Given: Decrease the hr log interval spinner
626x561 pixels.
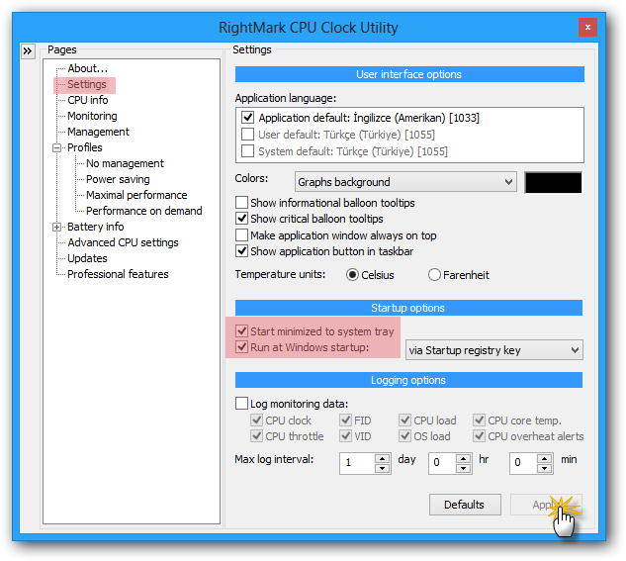Looking at the screenshot, I should pyautogui.click(x=463, y=468).
